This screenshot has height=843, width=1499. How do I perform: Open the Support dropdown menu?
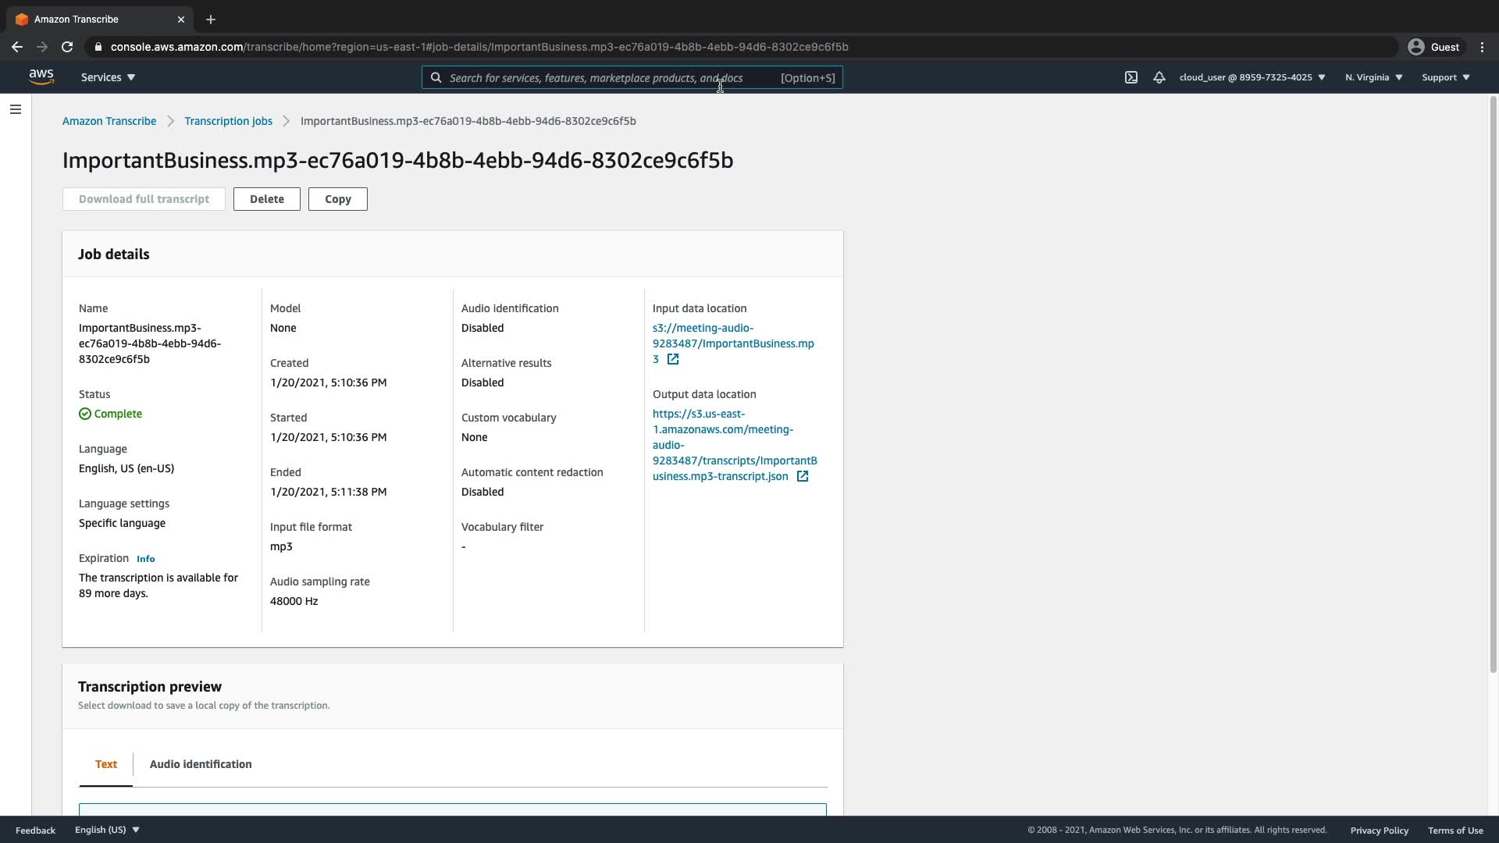click(1445, 77)
